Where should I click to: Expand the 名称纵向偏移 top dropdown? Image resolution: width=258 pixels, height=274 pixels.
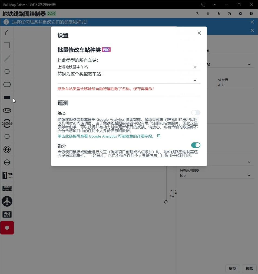click(217, 175)
